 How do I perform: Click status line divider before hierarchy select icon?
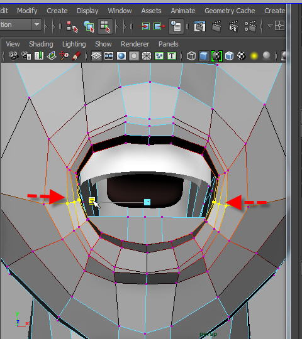(x=60, y=26)
